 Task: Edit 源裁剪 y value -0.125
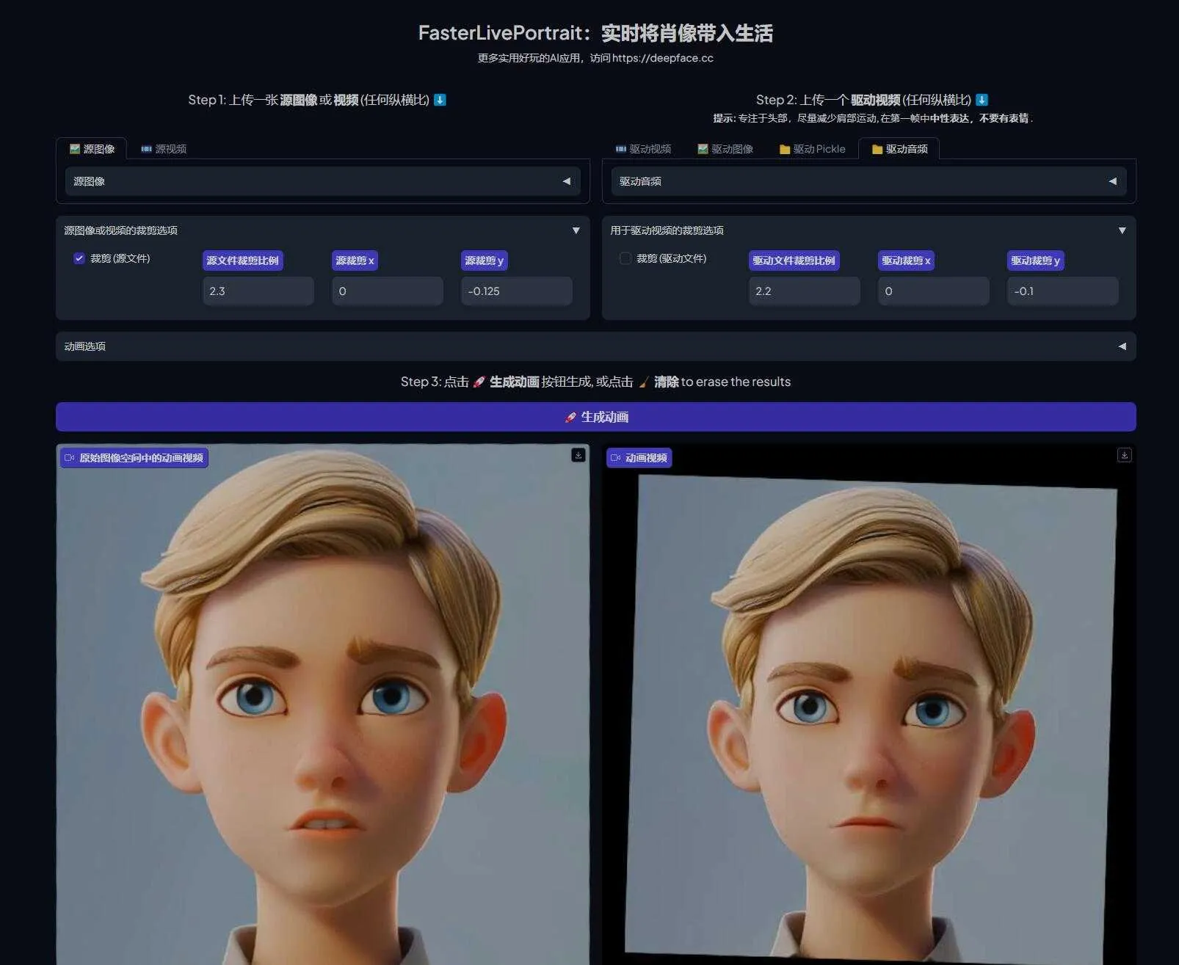coord(517,291)
